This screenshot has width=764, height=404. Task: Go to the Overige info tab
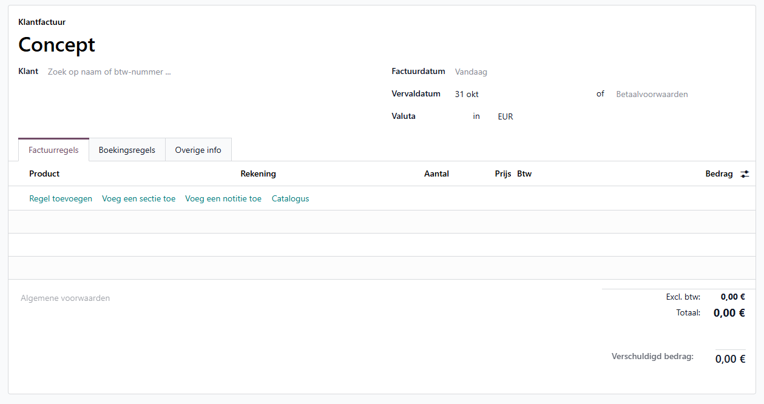click(198, 150)
